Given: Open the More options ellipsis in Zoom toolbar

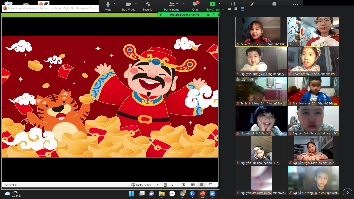Looking at the screenshot, I should (x=295, y=4).
